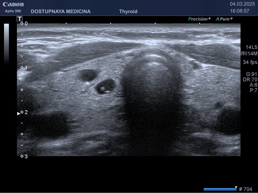Click the Aplio 500 model label

tap(13, 11)
